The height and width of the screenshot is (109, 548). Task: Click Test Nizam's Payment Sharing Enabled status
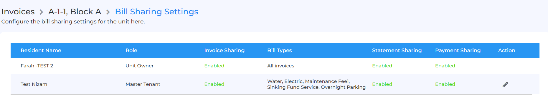[x=445, y=84]
